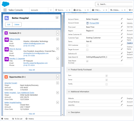Edit the Target Account pencil
The width and height of the screenshot is (134, 121).
click(122, 49)
